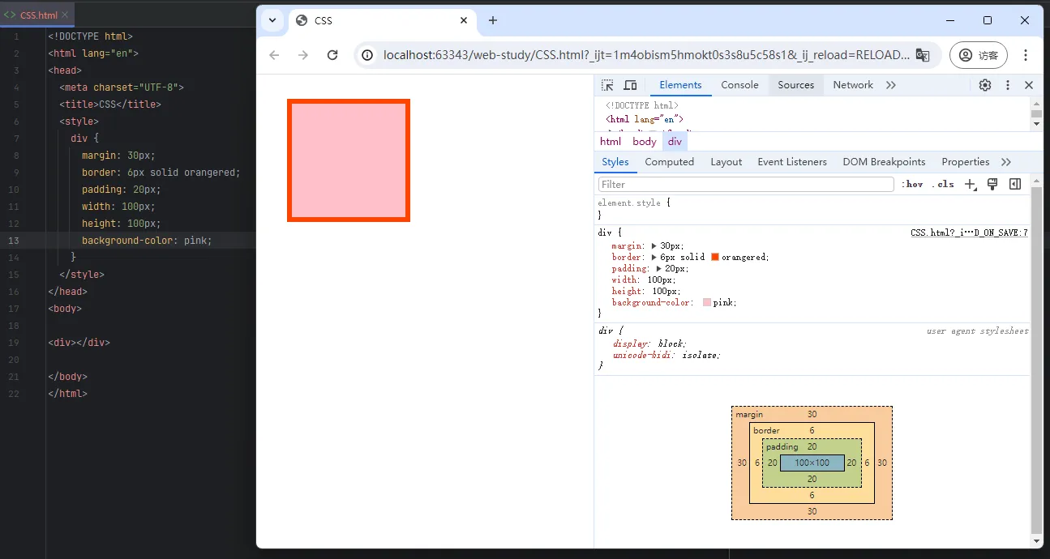Show more DevTools panel tabs

click(891, 85)
